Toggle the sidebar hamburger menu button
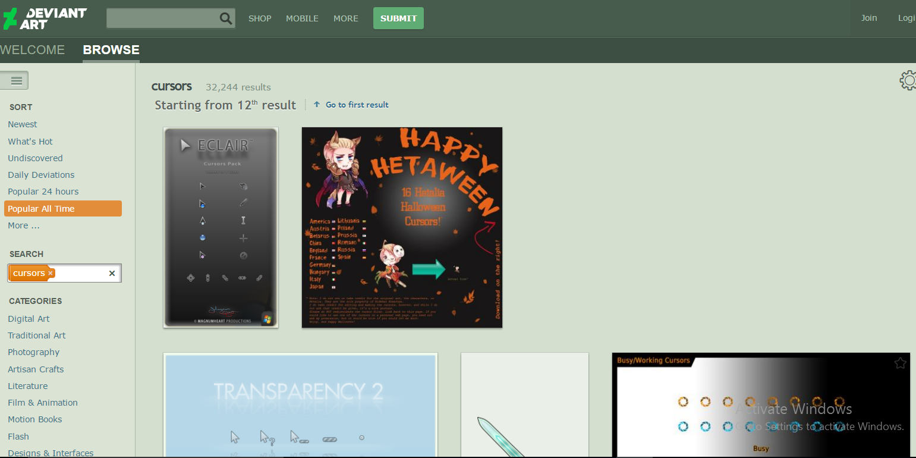 pos(14,80)
